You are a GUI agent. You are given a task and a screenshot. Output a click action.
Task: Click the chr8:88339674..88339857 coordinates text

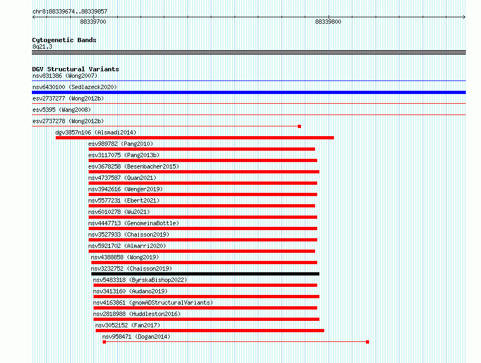click(70, 12)
